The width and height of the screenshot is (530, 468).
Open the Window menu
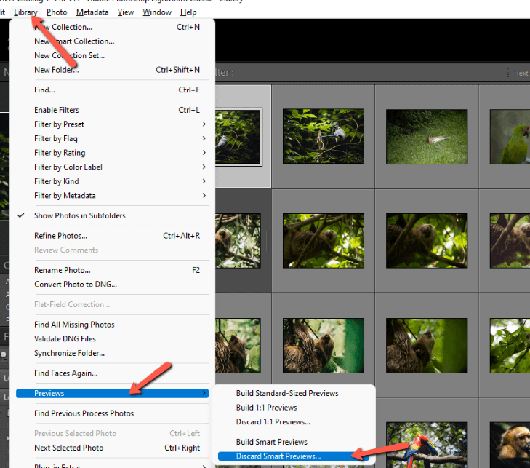click(157, 12)
